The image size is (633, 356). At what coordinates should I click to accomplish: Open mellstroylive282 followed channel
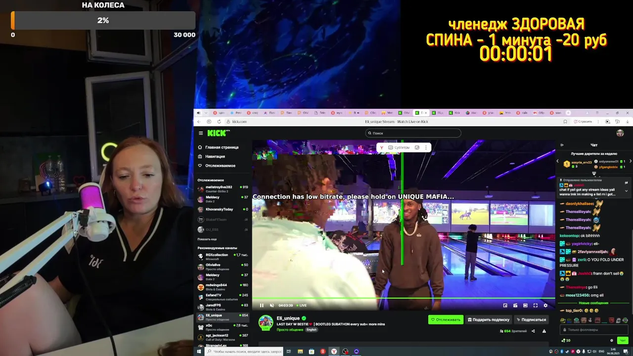[x=223, y=188]
